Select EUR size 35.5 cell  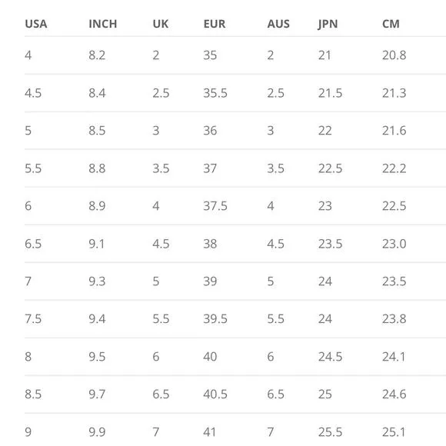[x=215, y=93]
